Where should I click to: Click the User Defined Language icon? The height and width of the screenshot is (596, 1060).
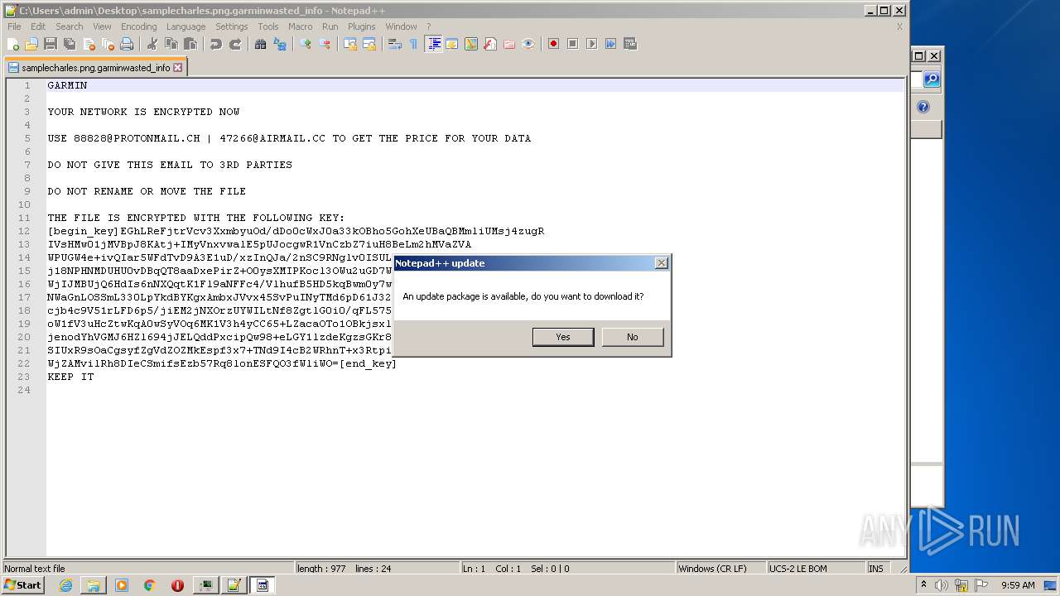452,44
